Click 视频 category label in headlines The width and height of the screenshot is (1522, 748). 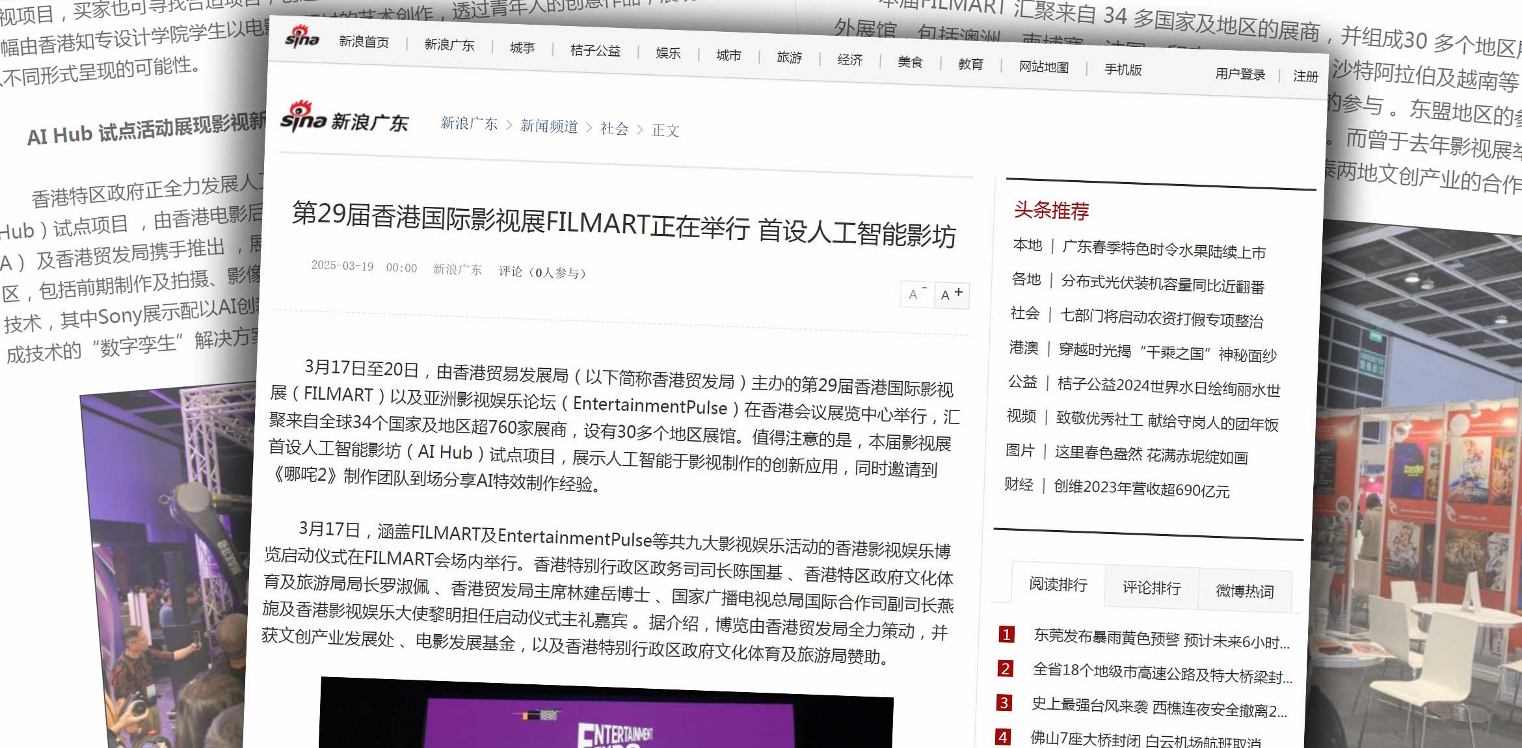tap(1021, 415)
